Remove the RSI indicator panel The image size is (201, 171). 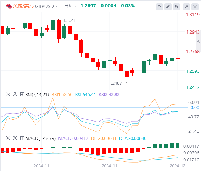pyautogui.click(x=8, y=95)
